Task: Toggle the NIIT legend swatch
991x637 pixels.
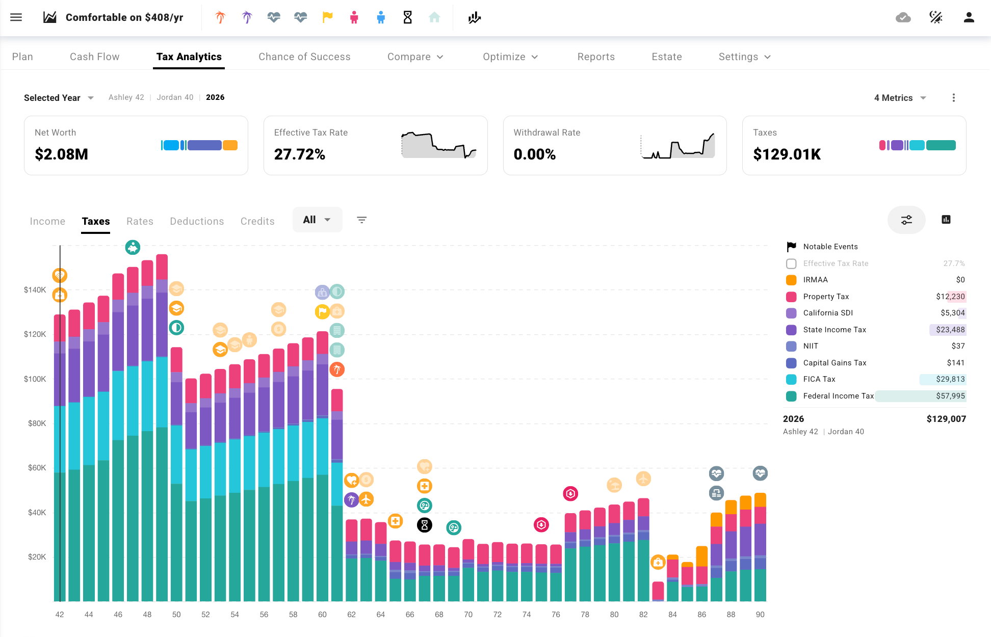Action: point(791,346)
